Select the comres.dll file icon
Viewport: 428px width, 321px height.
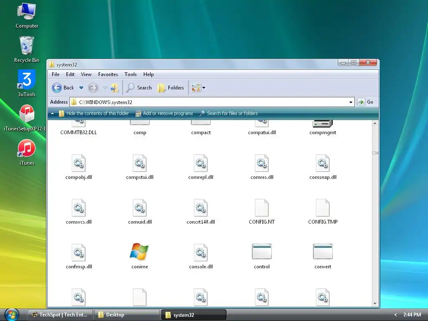point(262,163)
